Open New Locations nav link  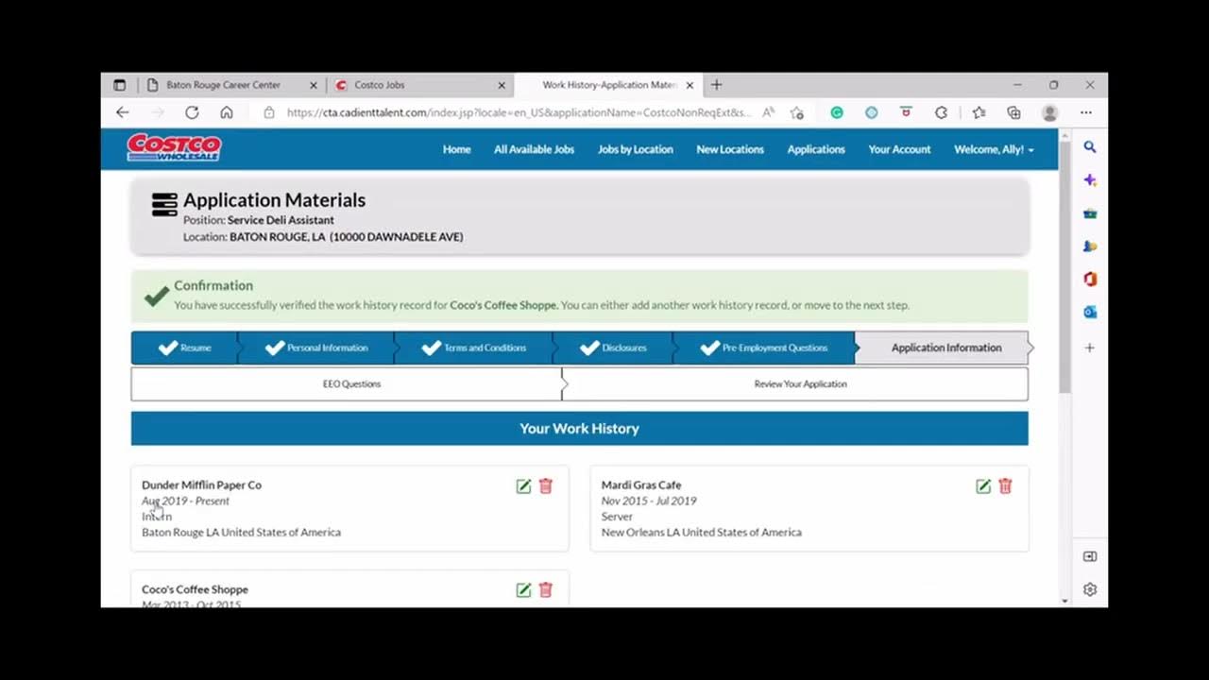click(730, 149)
